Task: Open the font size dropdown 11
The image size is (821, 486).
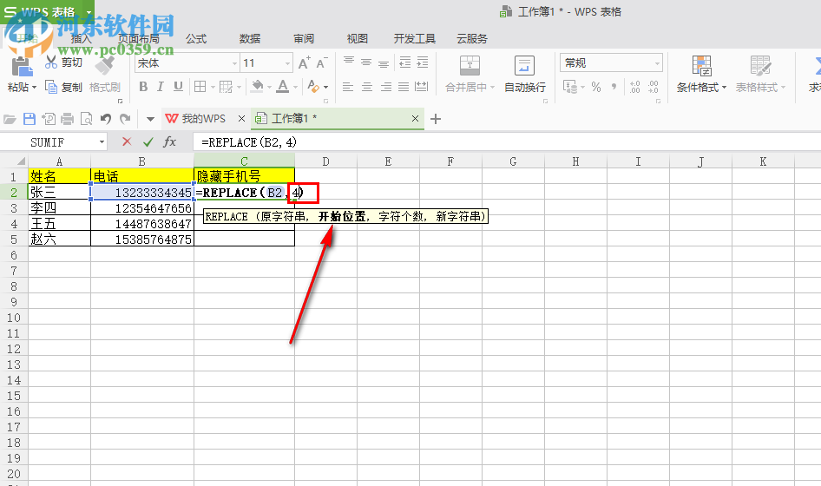Action: point(287,63)
